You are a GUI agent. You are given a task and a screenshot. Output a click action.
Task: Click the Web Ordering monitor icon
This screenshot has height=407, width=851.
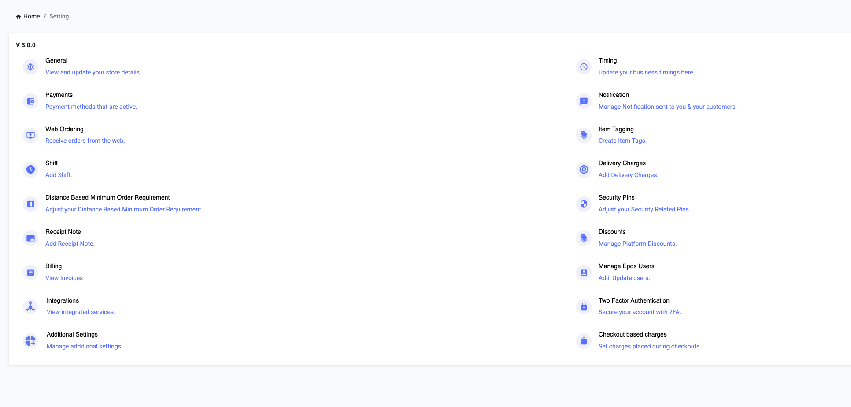(x=30, y=135)
